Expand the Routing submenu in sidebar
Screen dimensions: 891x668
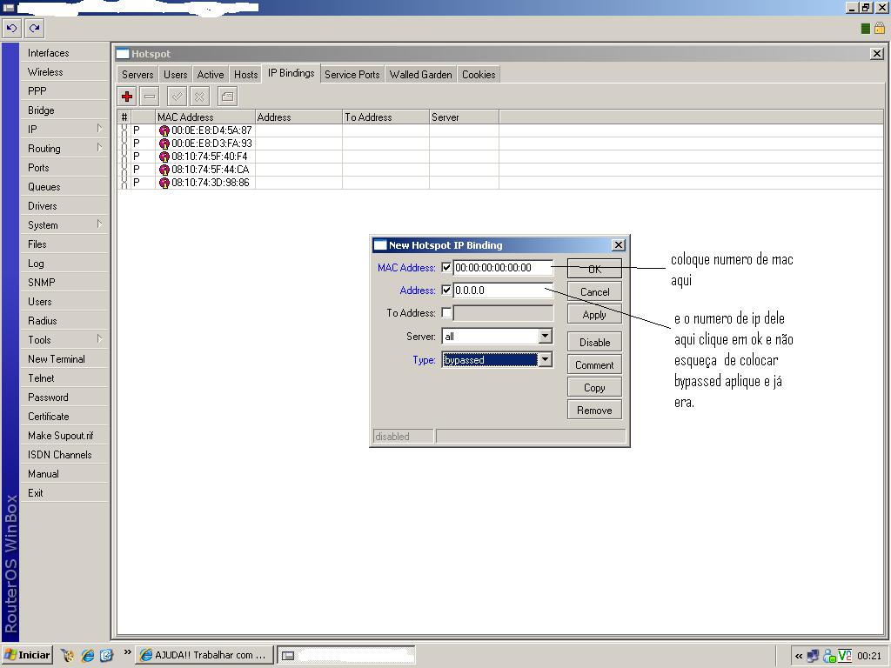click(99, 148)
